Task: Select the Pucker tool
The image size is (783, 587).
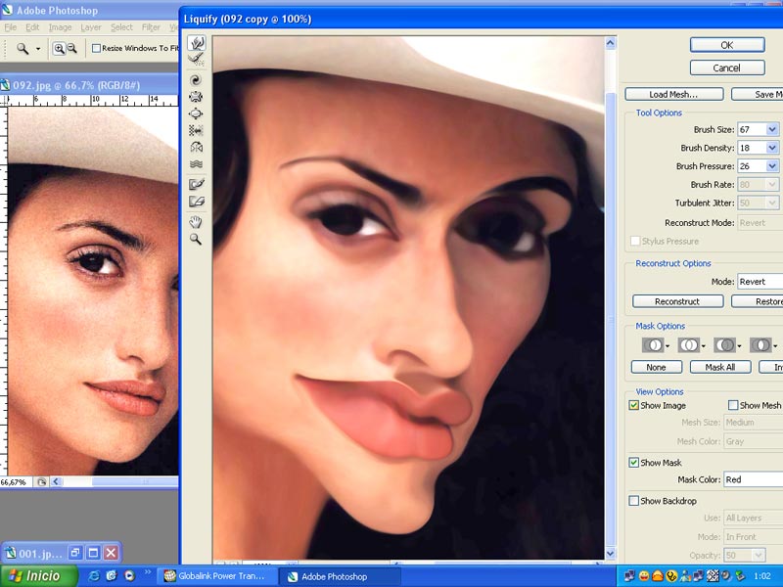Action: (x=196, y=97)
